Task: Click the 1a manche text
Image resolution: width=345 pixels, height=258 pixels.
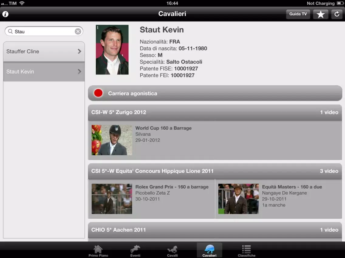Action: coord(274,205)
